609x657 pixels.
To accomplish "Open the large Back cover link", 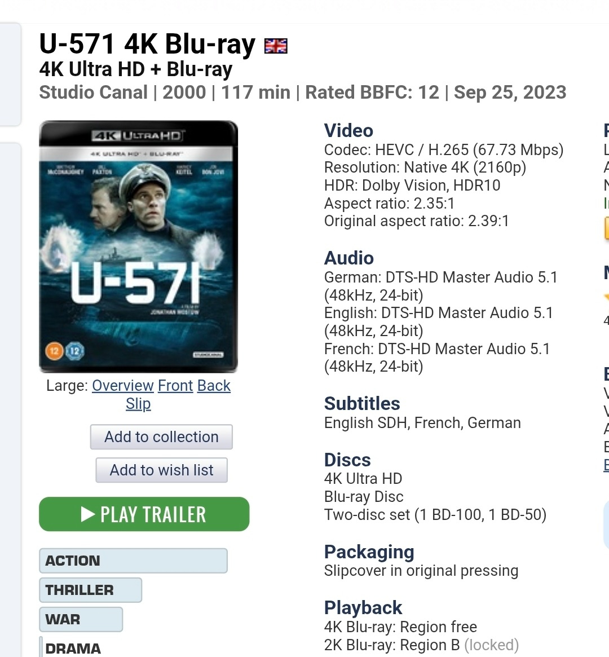I will click(214, 386).
